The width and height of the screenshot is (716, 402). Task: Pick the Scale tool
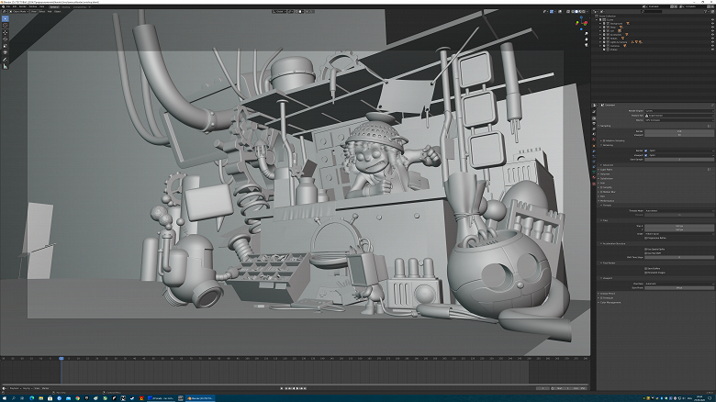click(5, 45)
